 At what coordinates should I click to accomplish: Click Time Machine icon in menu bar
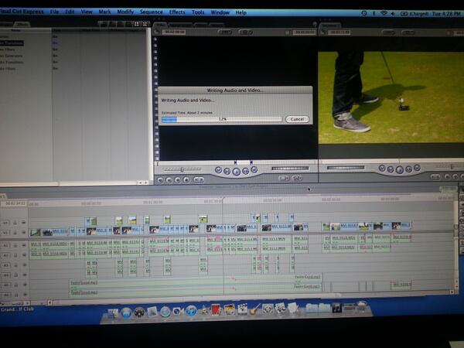(x=364, y=13)
